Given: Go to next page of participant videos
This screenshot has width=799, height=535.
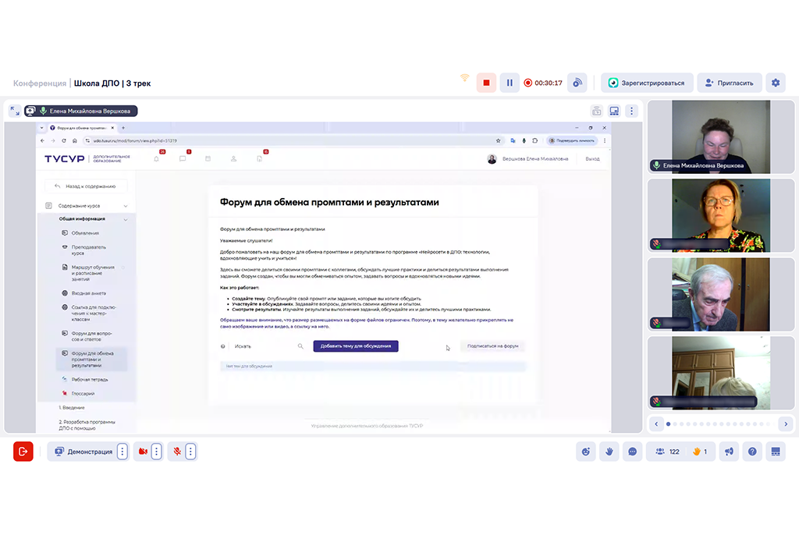Looking at the screenshot, I should (786, 423).
